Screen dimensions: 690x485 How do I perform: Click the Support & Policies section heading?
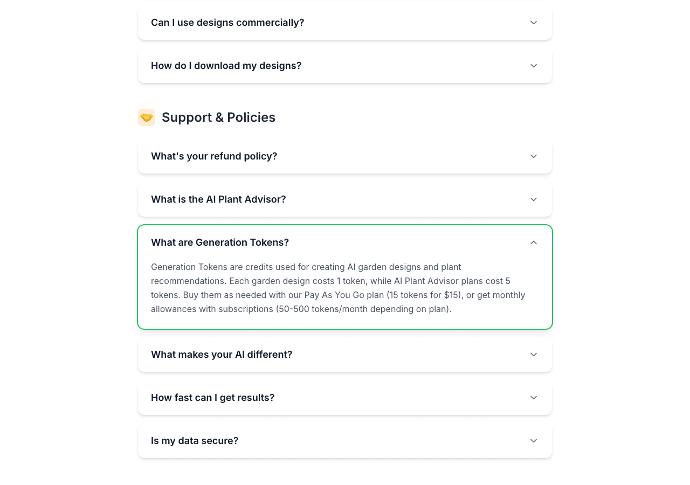click(218, 117)
